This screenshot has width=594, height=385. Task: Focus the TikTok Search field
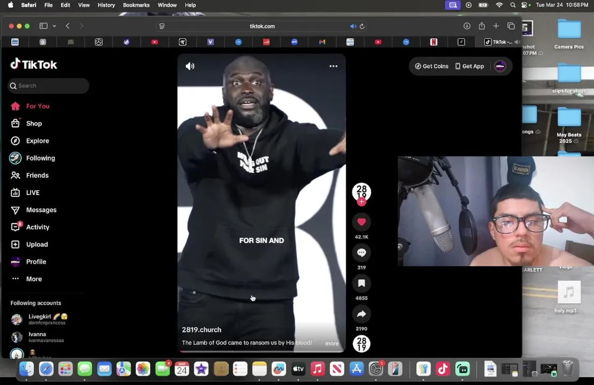click(x=49, y=86)
